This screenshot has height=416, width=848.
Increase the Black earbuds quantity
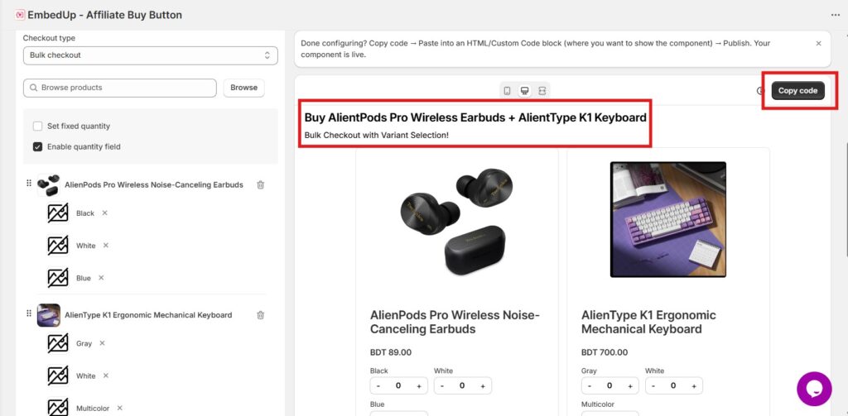418,385
